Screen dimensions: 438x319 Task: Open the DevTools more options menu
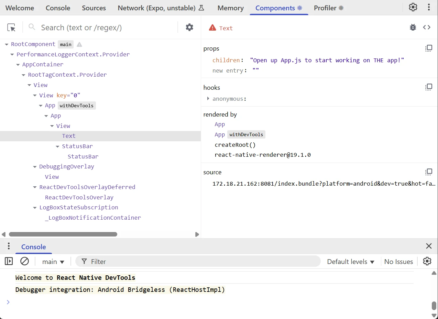pyautogui.click(x=429, y=7)
